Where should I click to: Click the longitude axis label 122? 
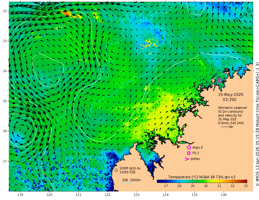coord(107,195)
